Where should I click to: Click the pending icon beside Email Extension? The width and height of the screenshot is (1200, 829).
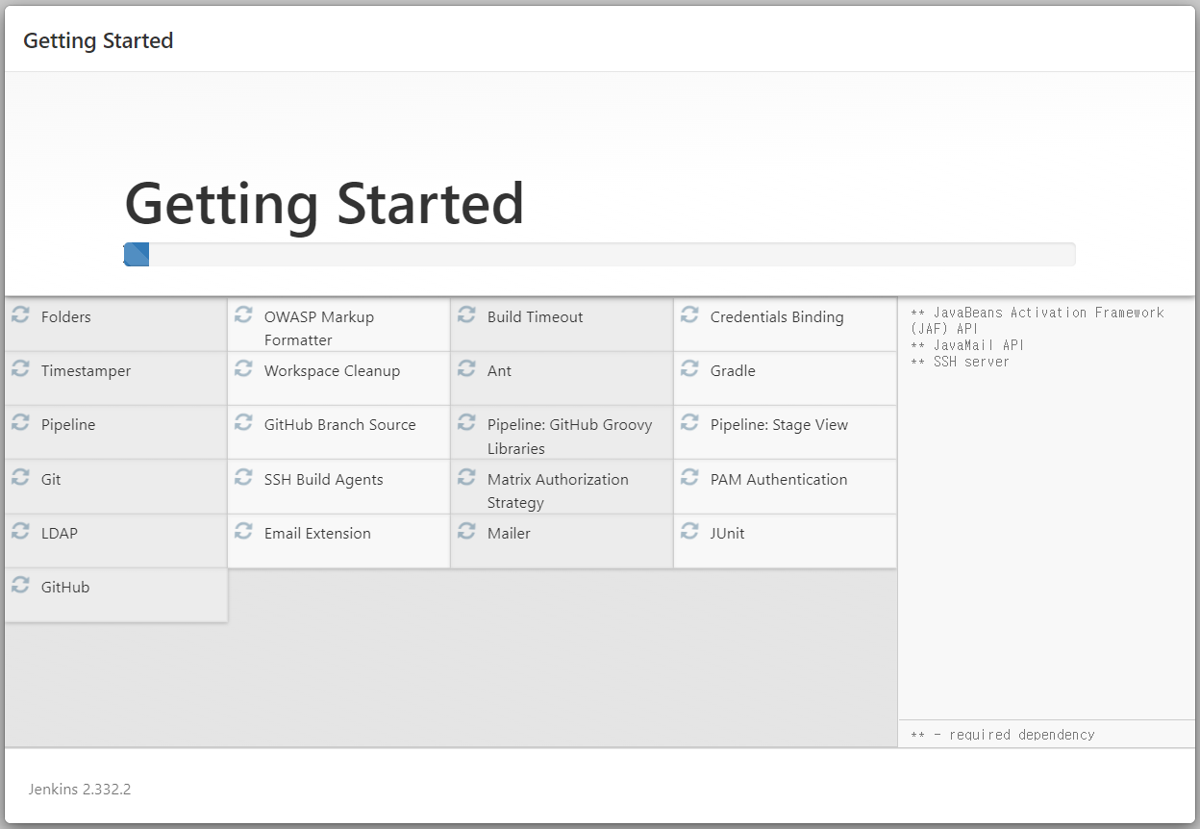pyautogui.click(x=243, y=531)
